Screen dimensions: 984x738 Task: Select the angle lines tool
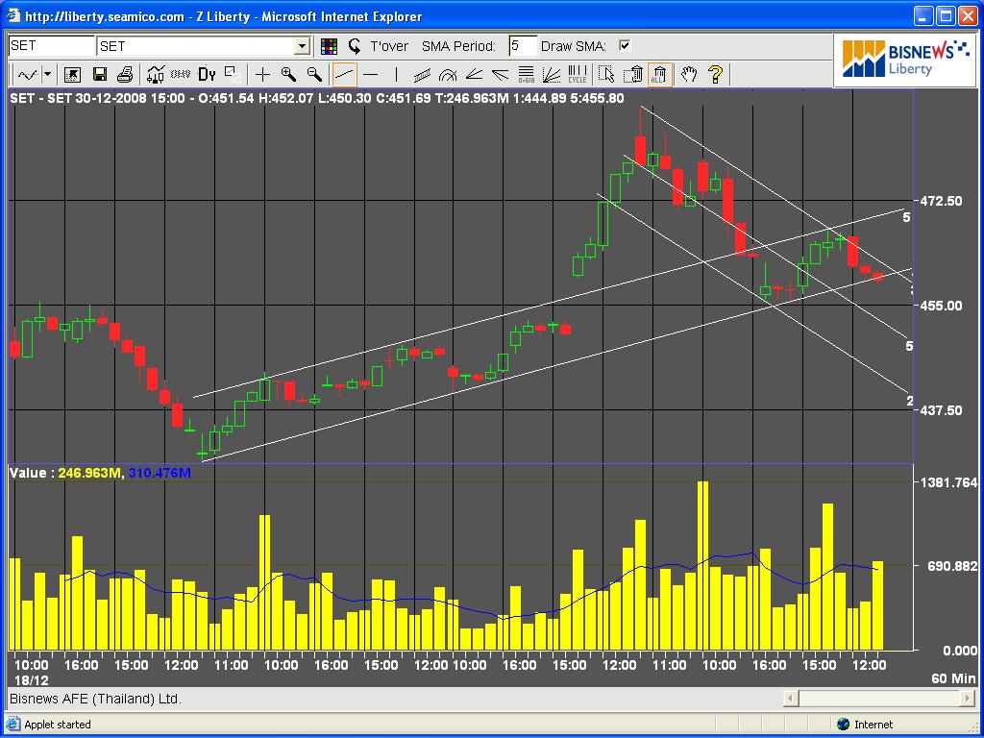(474, 75)
